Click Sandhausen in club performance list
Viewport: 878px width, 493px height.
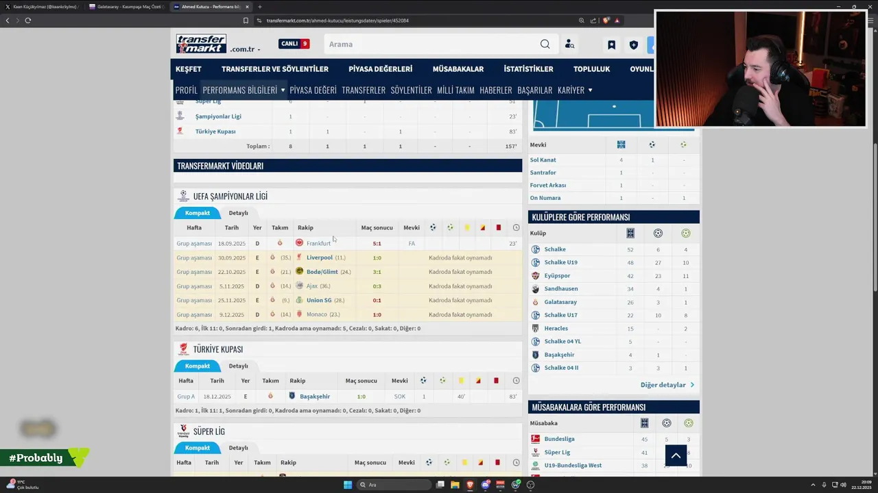561,289
